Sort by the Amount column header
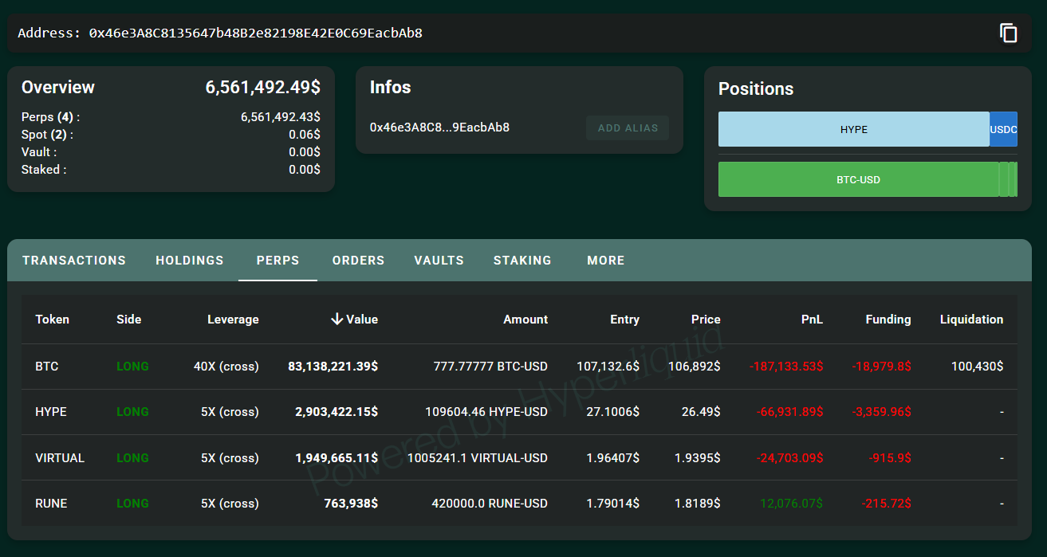1047x557 pixels. 525,320
